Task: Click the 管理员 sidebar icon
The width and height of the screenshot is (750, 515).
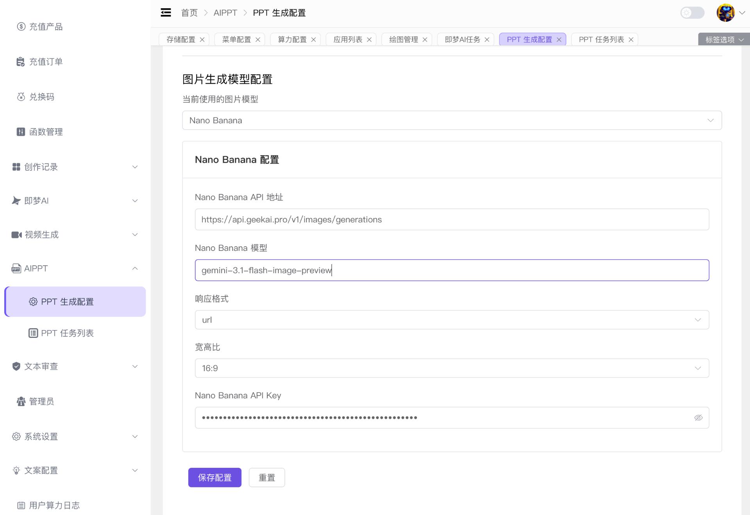Action: pyautogui.click(x=20, y=401)
